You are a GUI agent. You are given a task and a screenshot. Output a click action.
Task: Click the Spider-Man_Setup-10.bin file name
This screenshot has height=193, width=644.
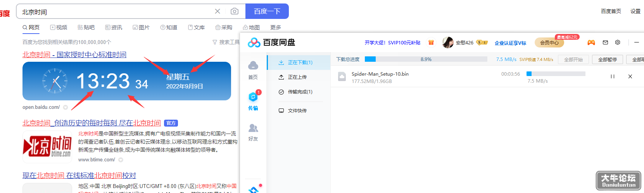pyautogui.click(x=380, y=74)
